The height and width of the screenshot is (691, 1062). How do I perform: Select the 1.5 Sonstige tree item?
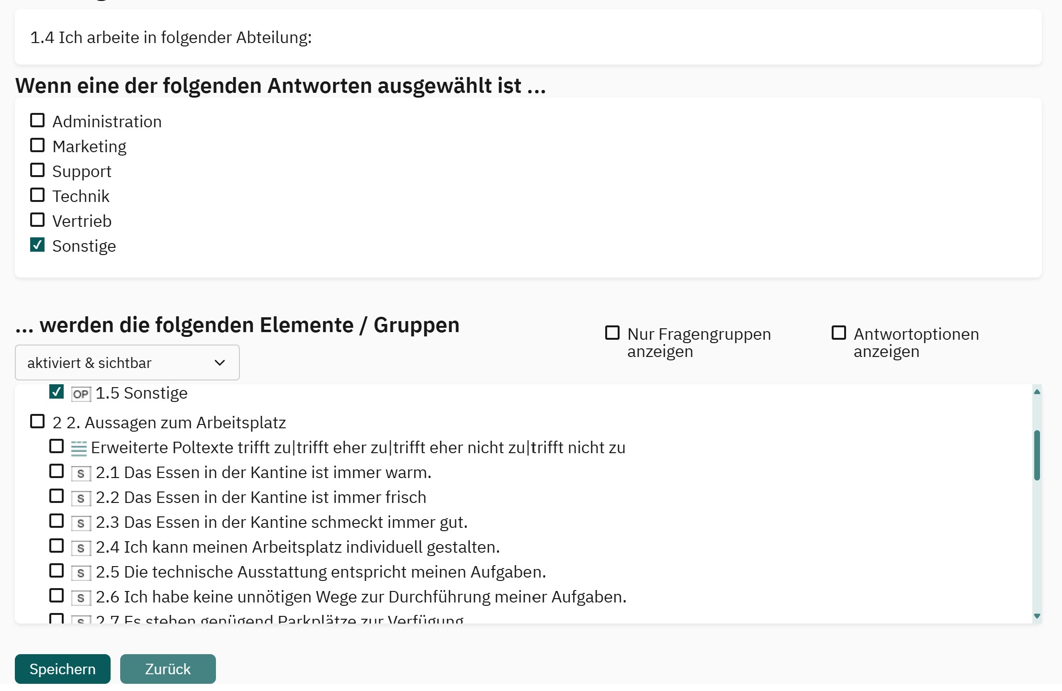tap(56, 392)
